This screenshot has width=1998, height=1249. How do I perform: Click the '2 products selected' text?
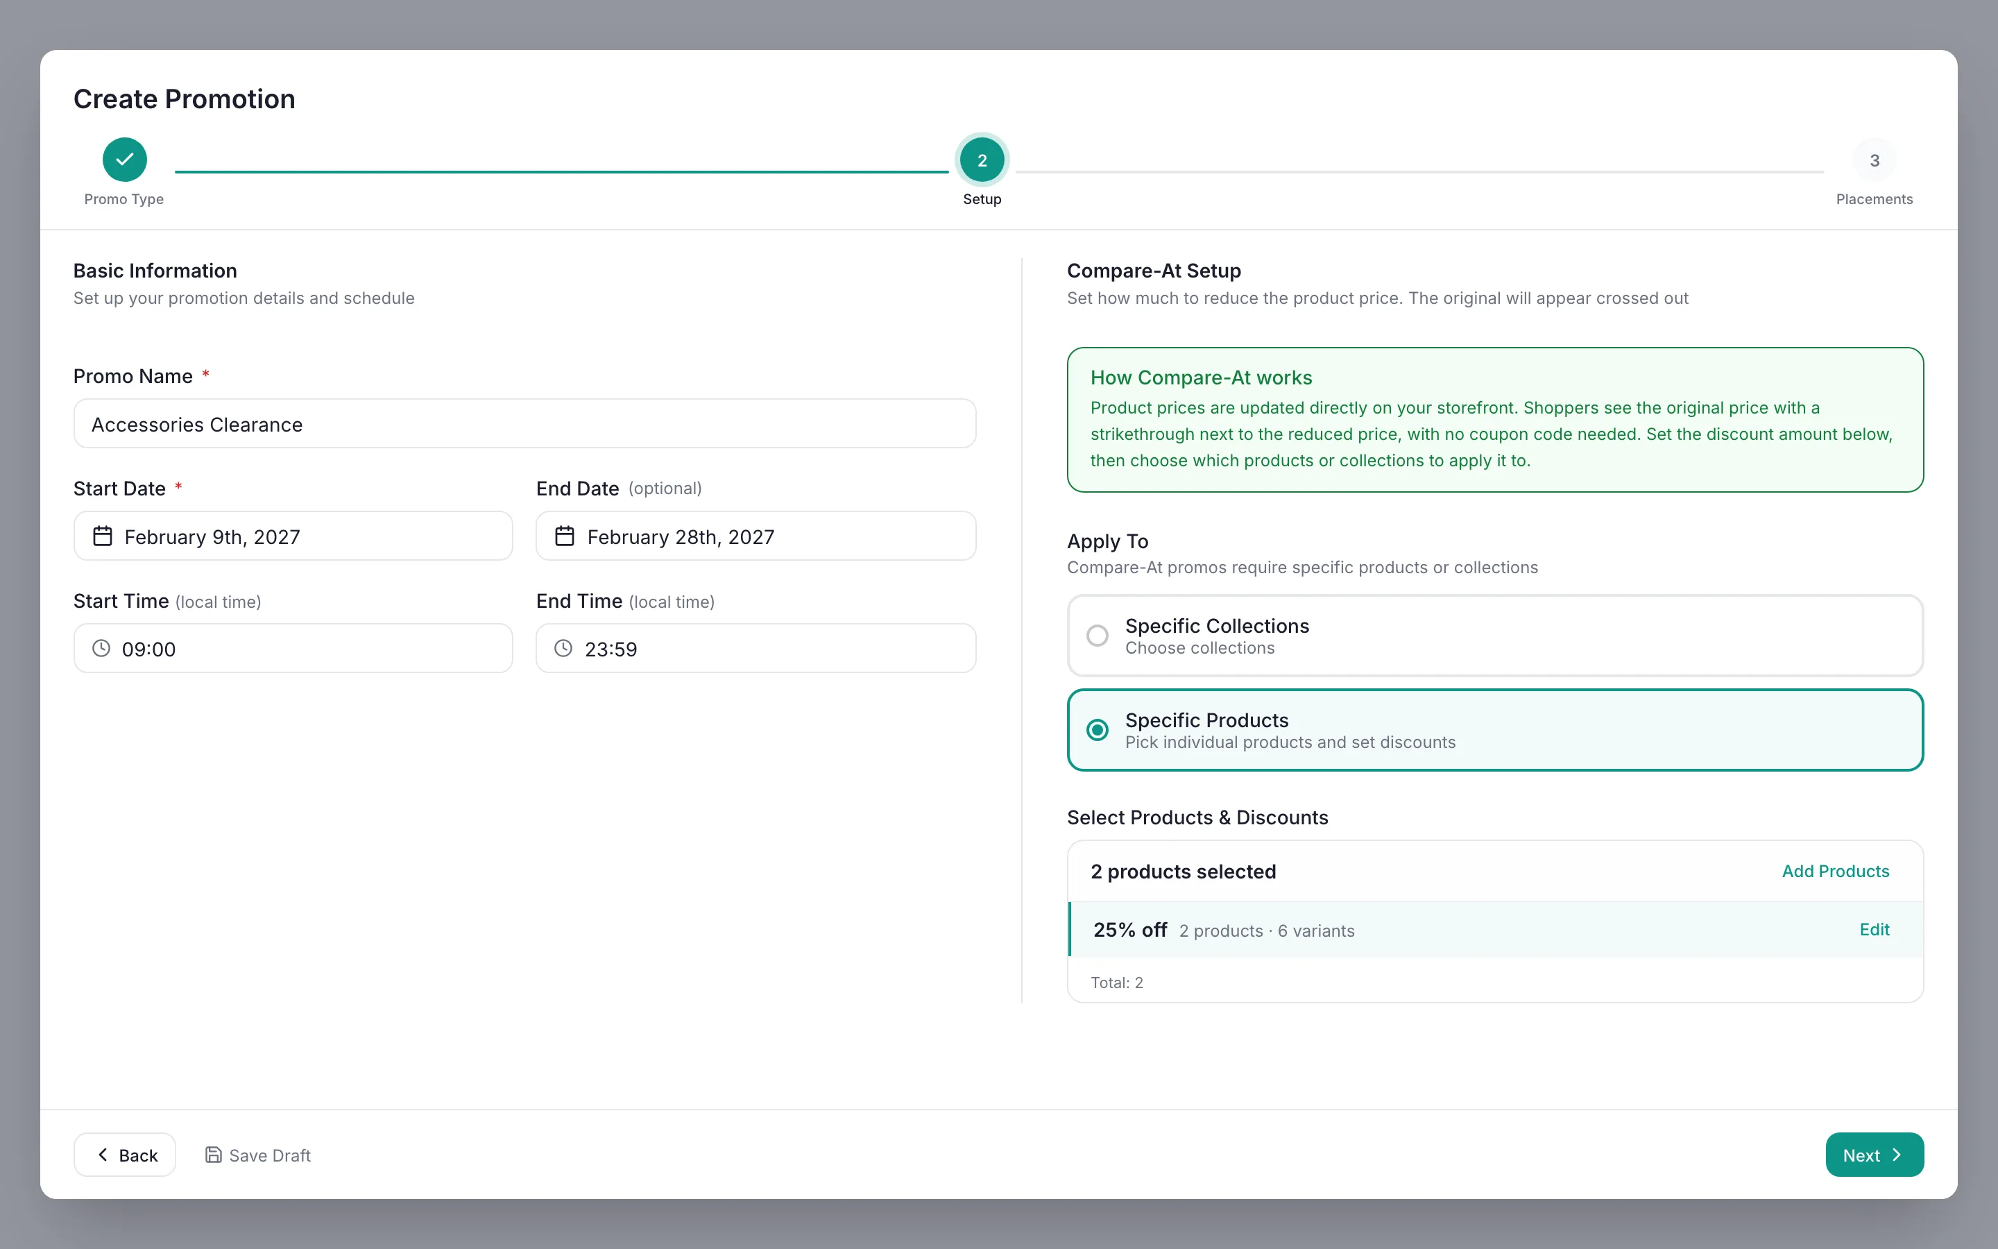click(1183, 872)
